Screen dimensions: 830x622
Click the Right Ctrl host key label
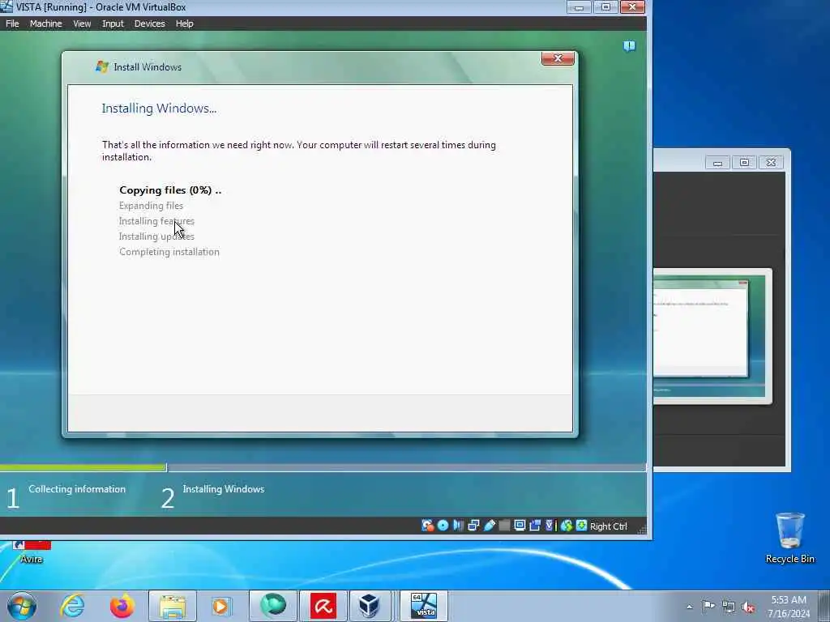click(x=608, y=526)
